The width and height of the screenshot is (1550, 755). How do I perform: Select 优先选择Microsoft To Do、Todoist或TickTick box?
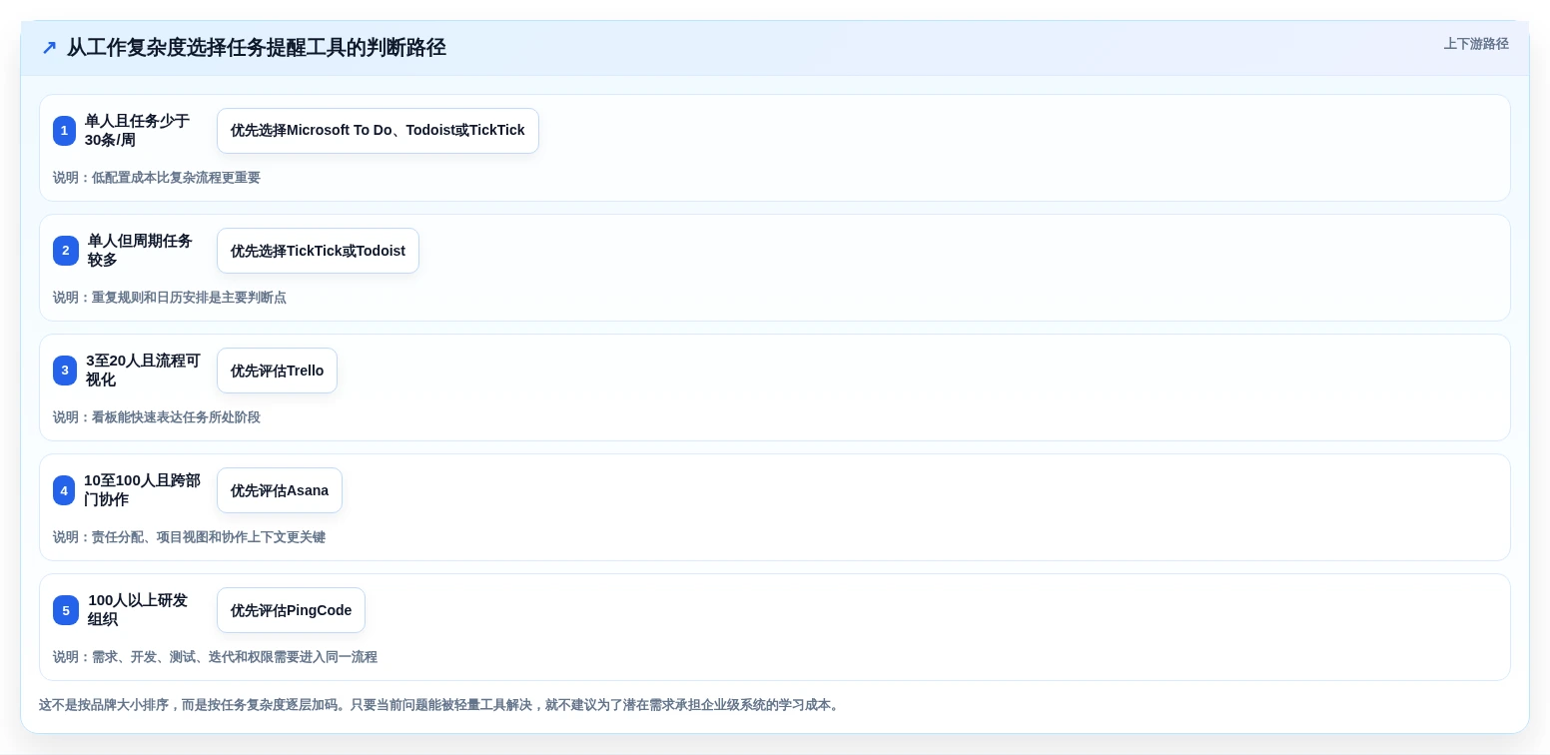(x=378, y=131)
